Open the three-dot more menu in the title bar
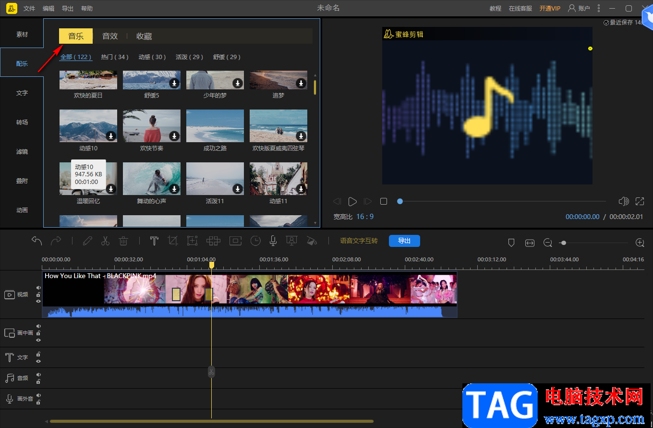 pos(598,8)
